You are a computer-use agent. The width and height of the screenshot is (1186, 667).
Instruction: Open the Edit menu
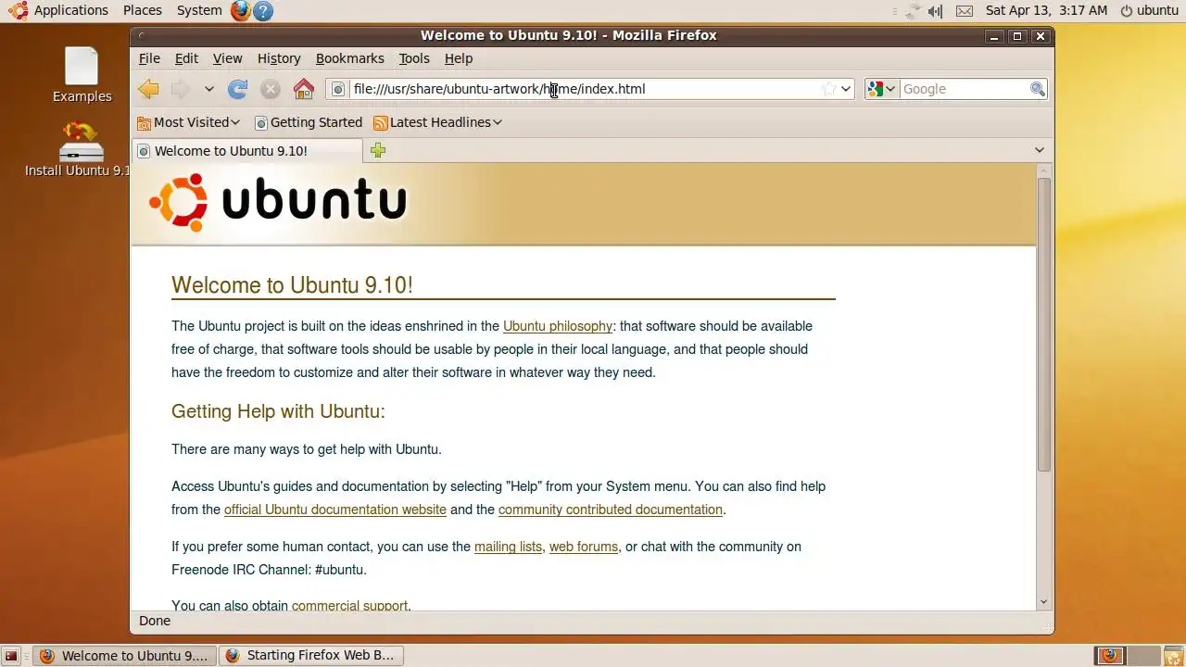186,58
